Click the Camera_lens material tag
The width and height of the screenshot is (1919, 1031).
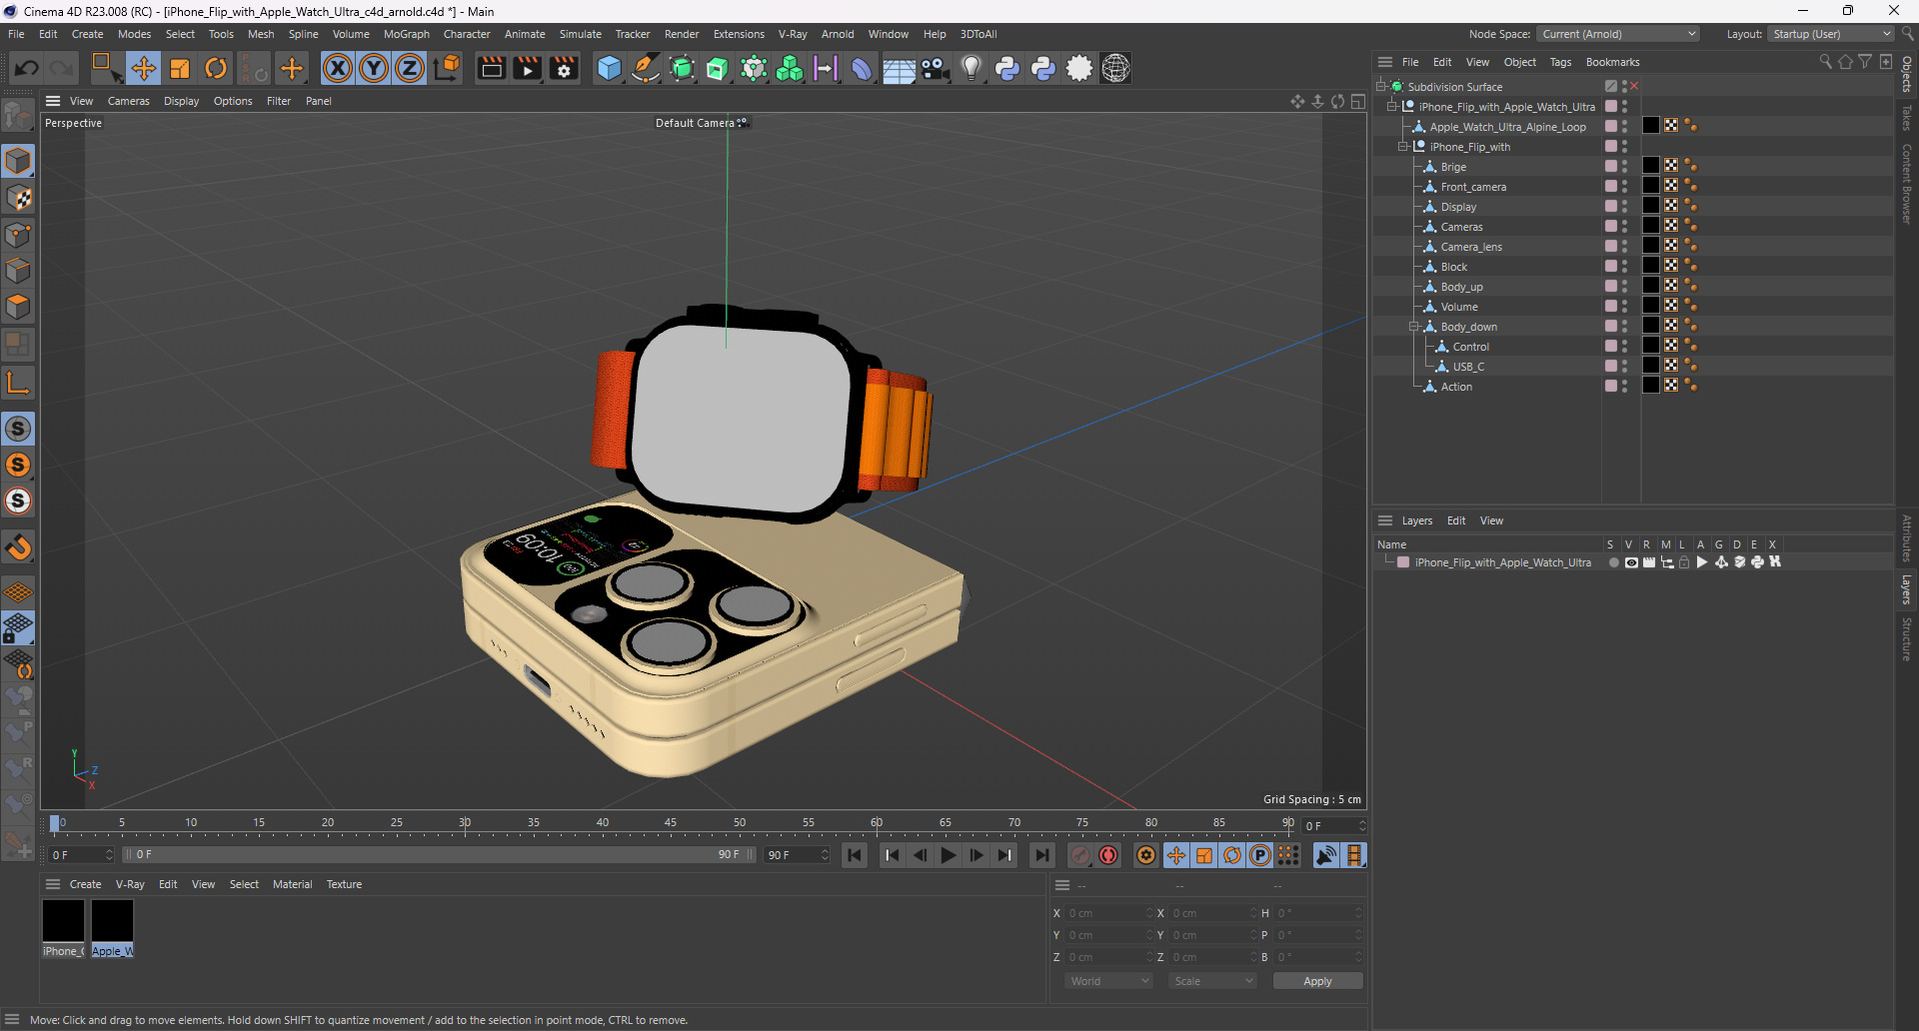1651,246
